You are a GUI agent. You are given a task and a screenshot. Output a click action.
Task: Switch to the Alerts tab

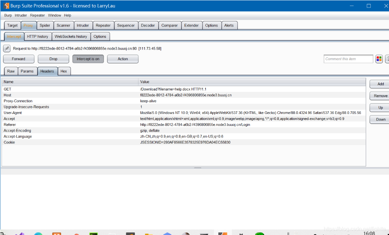coord(229,25)
